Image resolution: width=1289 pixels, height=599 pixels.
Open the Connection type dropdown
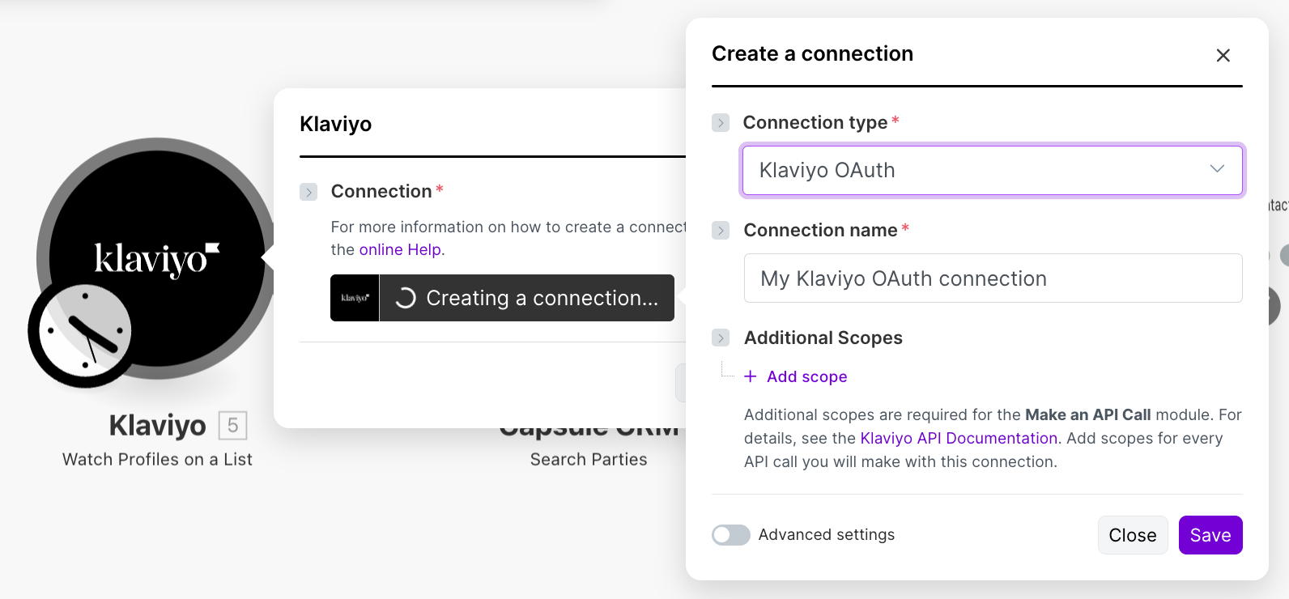(992, 170)
